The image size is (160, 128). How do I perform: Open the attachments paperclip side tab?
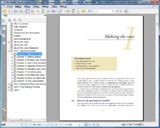click(4, 117)
